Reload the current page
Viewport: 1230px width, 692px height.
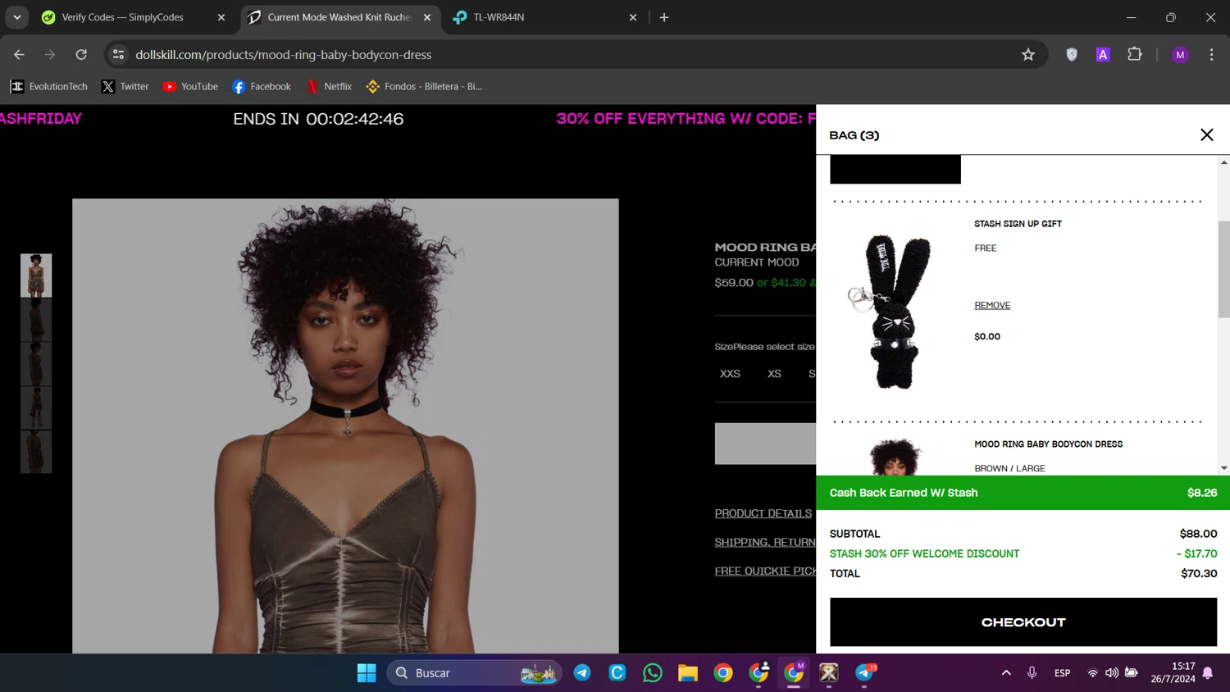(x=81, y=55)
